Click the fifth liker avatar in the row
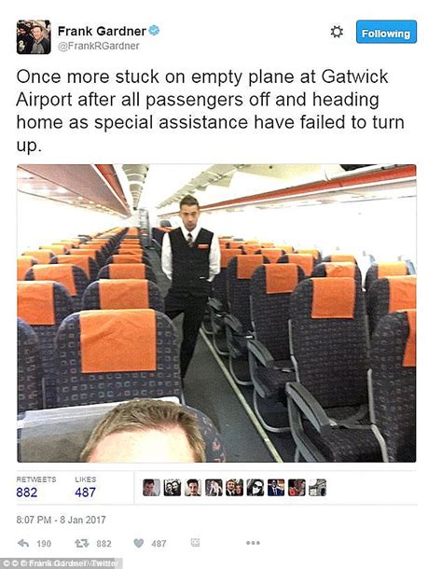 (234, 487)
